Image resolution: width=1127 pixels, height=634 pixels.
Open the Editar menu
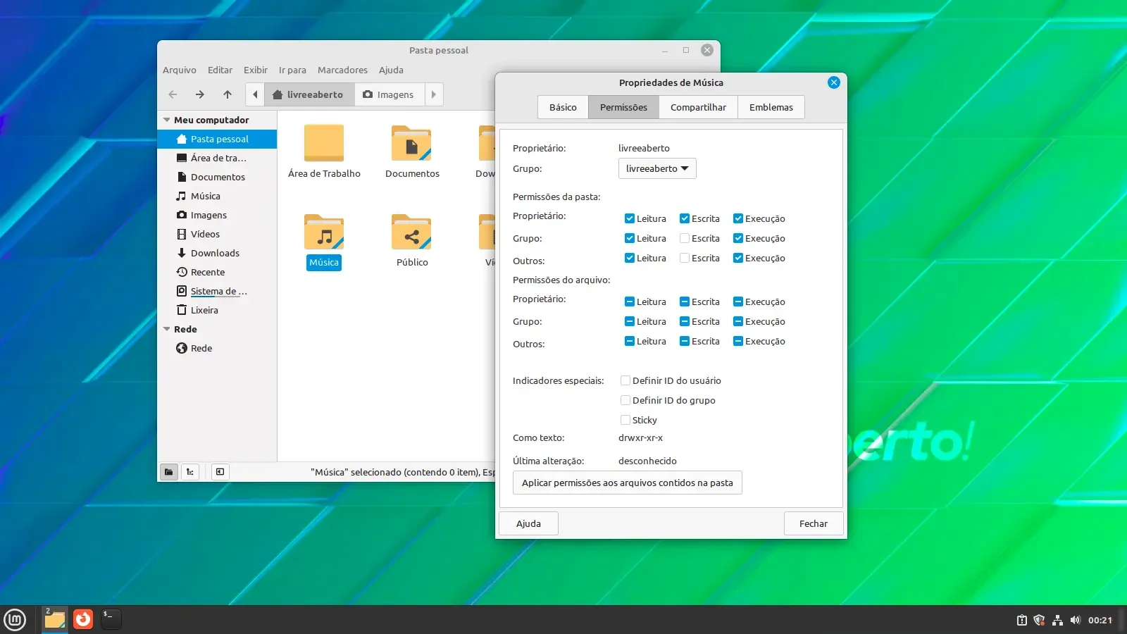pos(220,70)
